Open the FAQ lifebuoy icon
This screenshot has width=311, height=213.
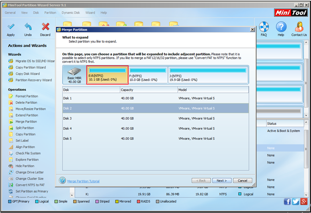(264, 27)
